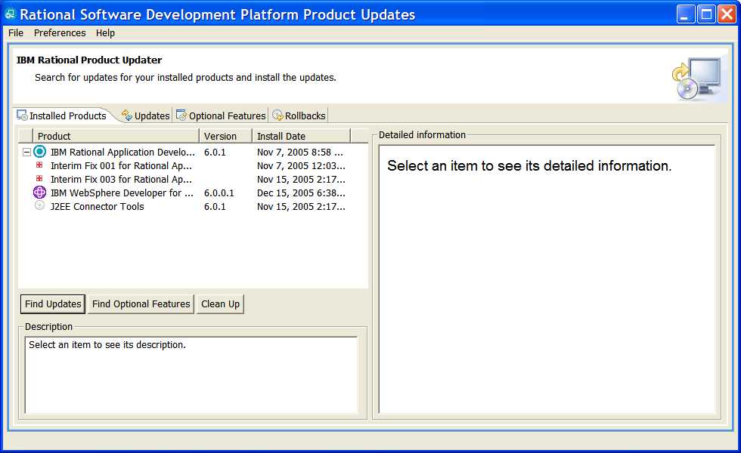
Task: Open the File menu
Action: pos(16,33)
